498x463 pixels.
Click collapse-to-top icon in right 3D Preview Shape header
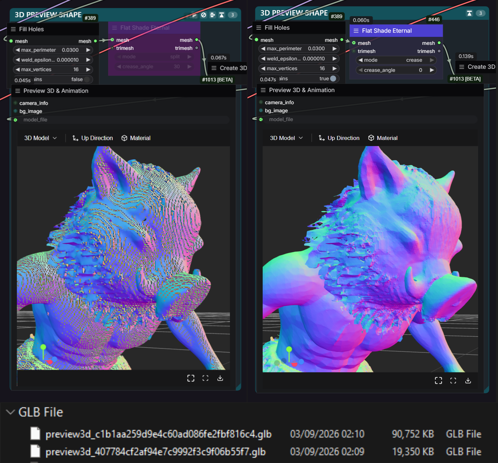[469, 13]
